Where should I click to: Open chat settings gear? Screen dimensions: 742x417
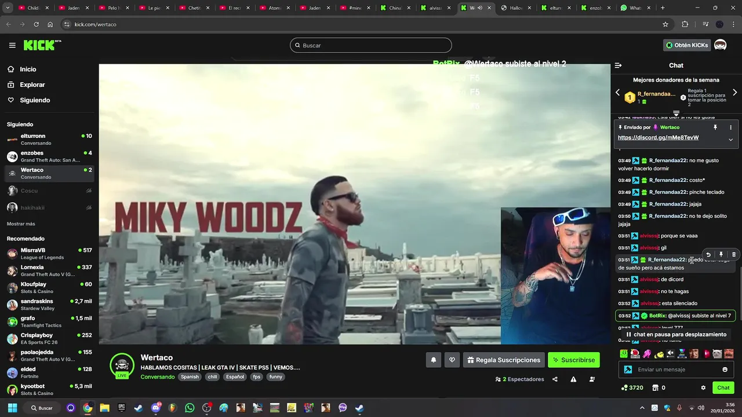703,387
